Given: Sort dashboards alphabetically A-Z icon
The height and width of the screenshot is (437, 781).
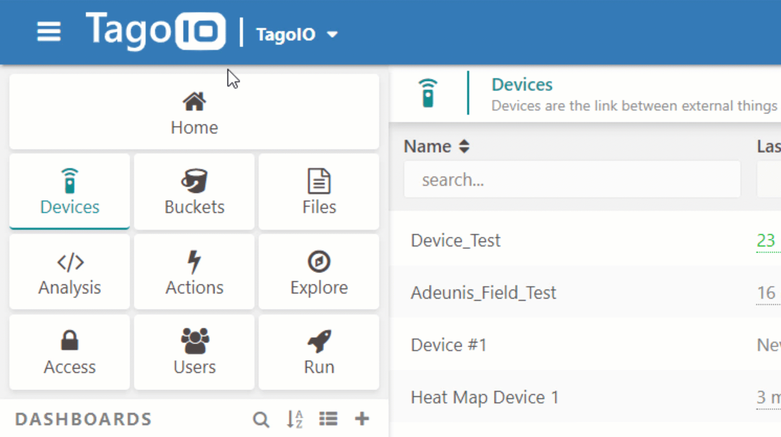Looking at the screenshot, I should (x=295, y=419).
